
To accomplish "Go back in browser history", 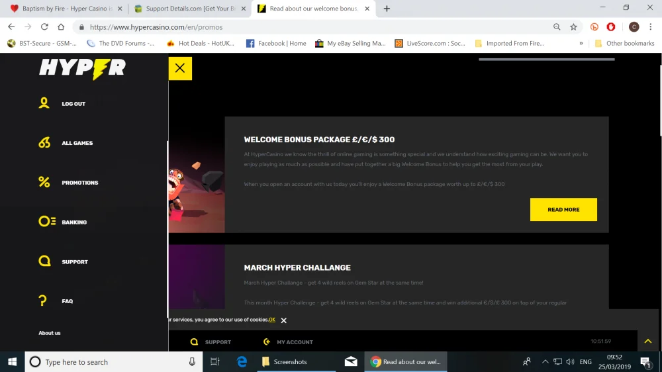I will point(11,26).
